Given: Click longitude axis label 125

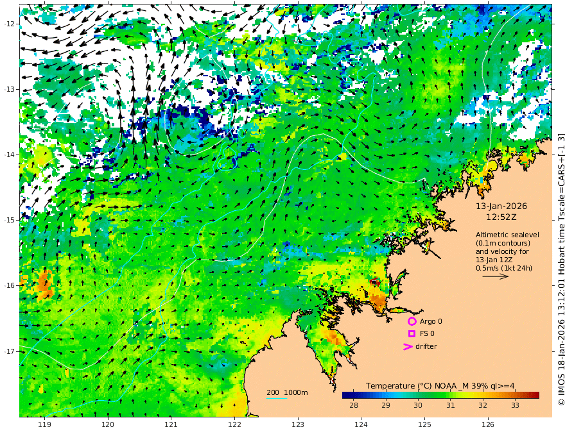Looking at the screenshot, I should (x=424, y=425).
